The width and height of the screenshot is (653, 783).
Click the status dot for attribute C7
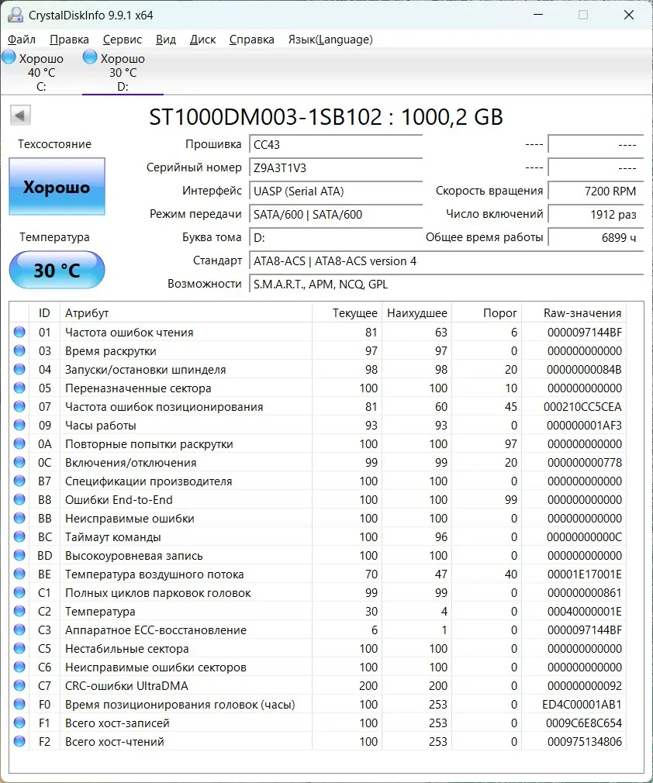19,685
